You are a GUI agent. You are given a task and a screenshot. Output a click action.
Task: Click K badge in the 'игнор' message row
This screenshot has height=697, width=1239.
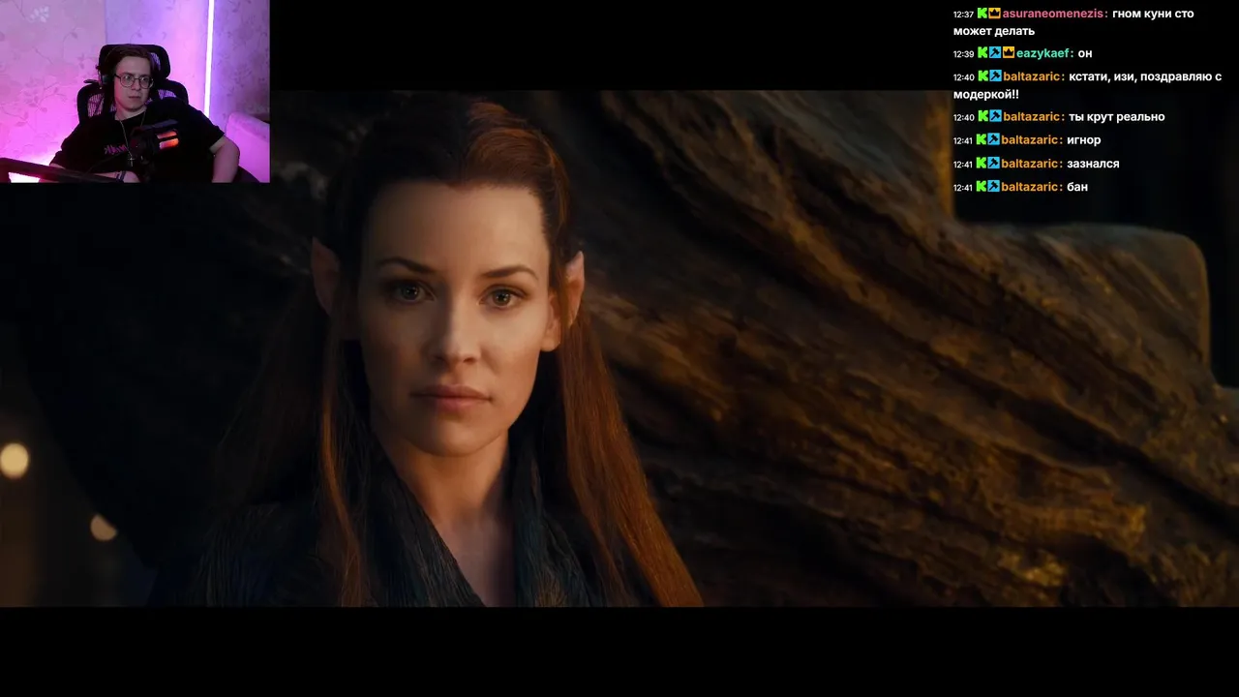[x=982, y=140]
